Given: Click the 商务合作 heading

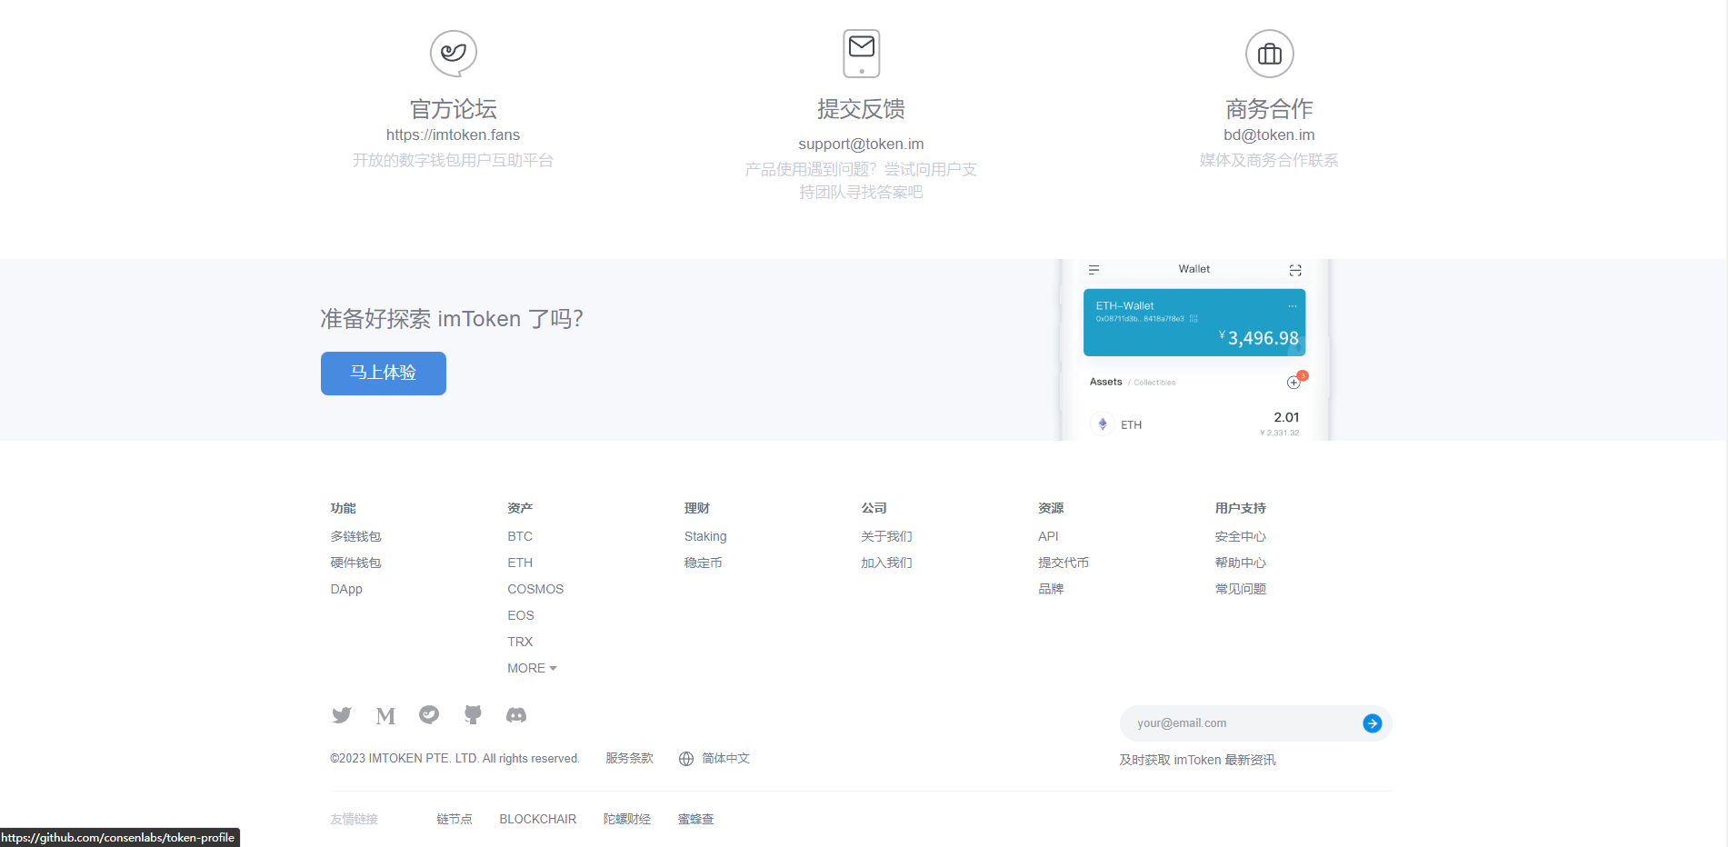Looking at the screenshot, I should pos(1270,109).
